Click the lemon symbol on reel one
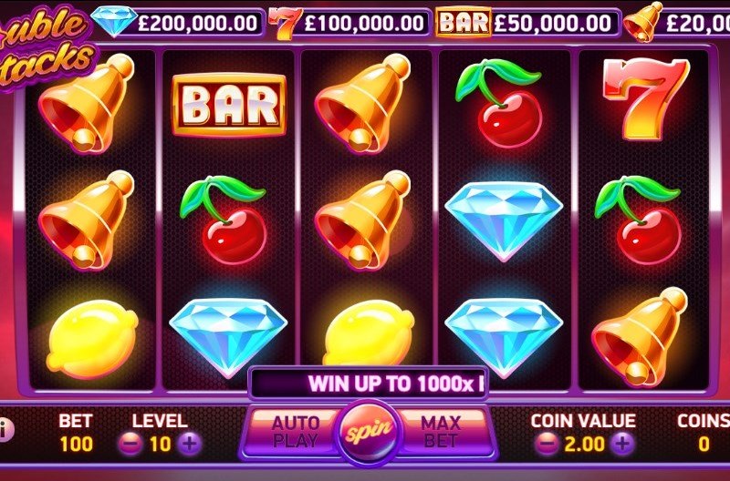The image size is (730, 481). click(92, 338)
